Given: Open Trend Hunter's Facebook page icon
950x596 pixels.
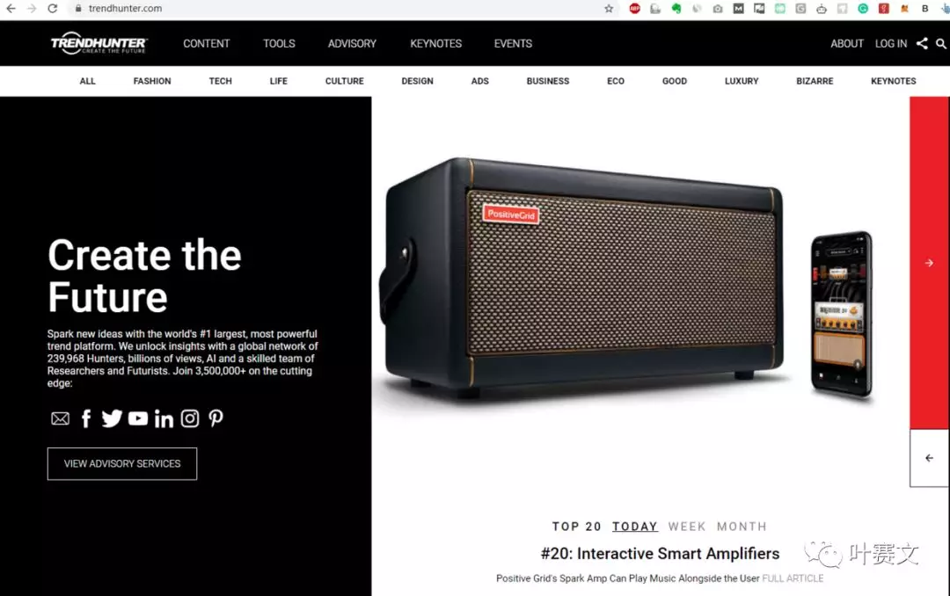Looking at the screenshot, I should coord(86,418).
